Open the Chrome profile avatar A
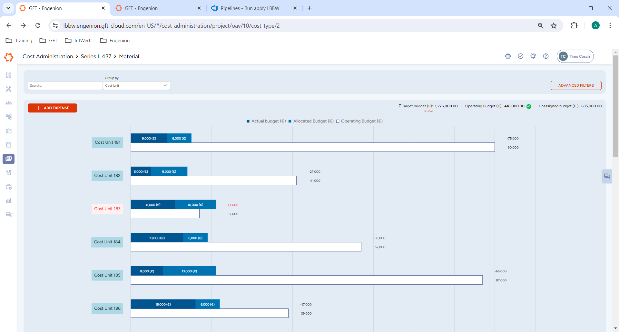Viewport: 619px width, 332px height. pos(595,25)
